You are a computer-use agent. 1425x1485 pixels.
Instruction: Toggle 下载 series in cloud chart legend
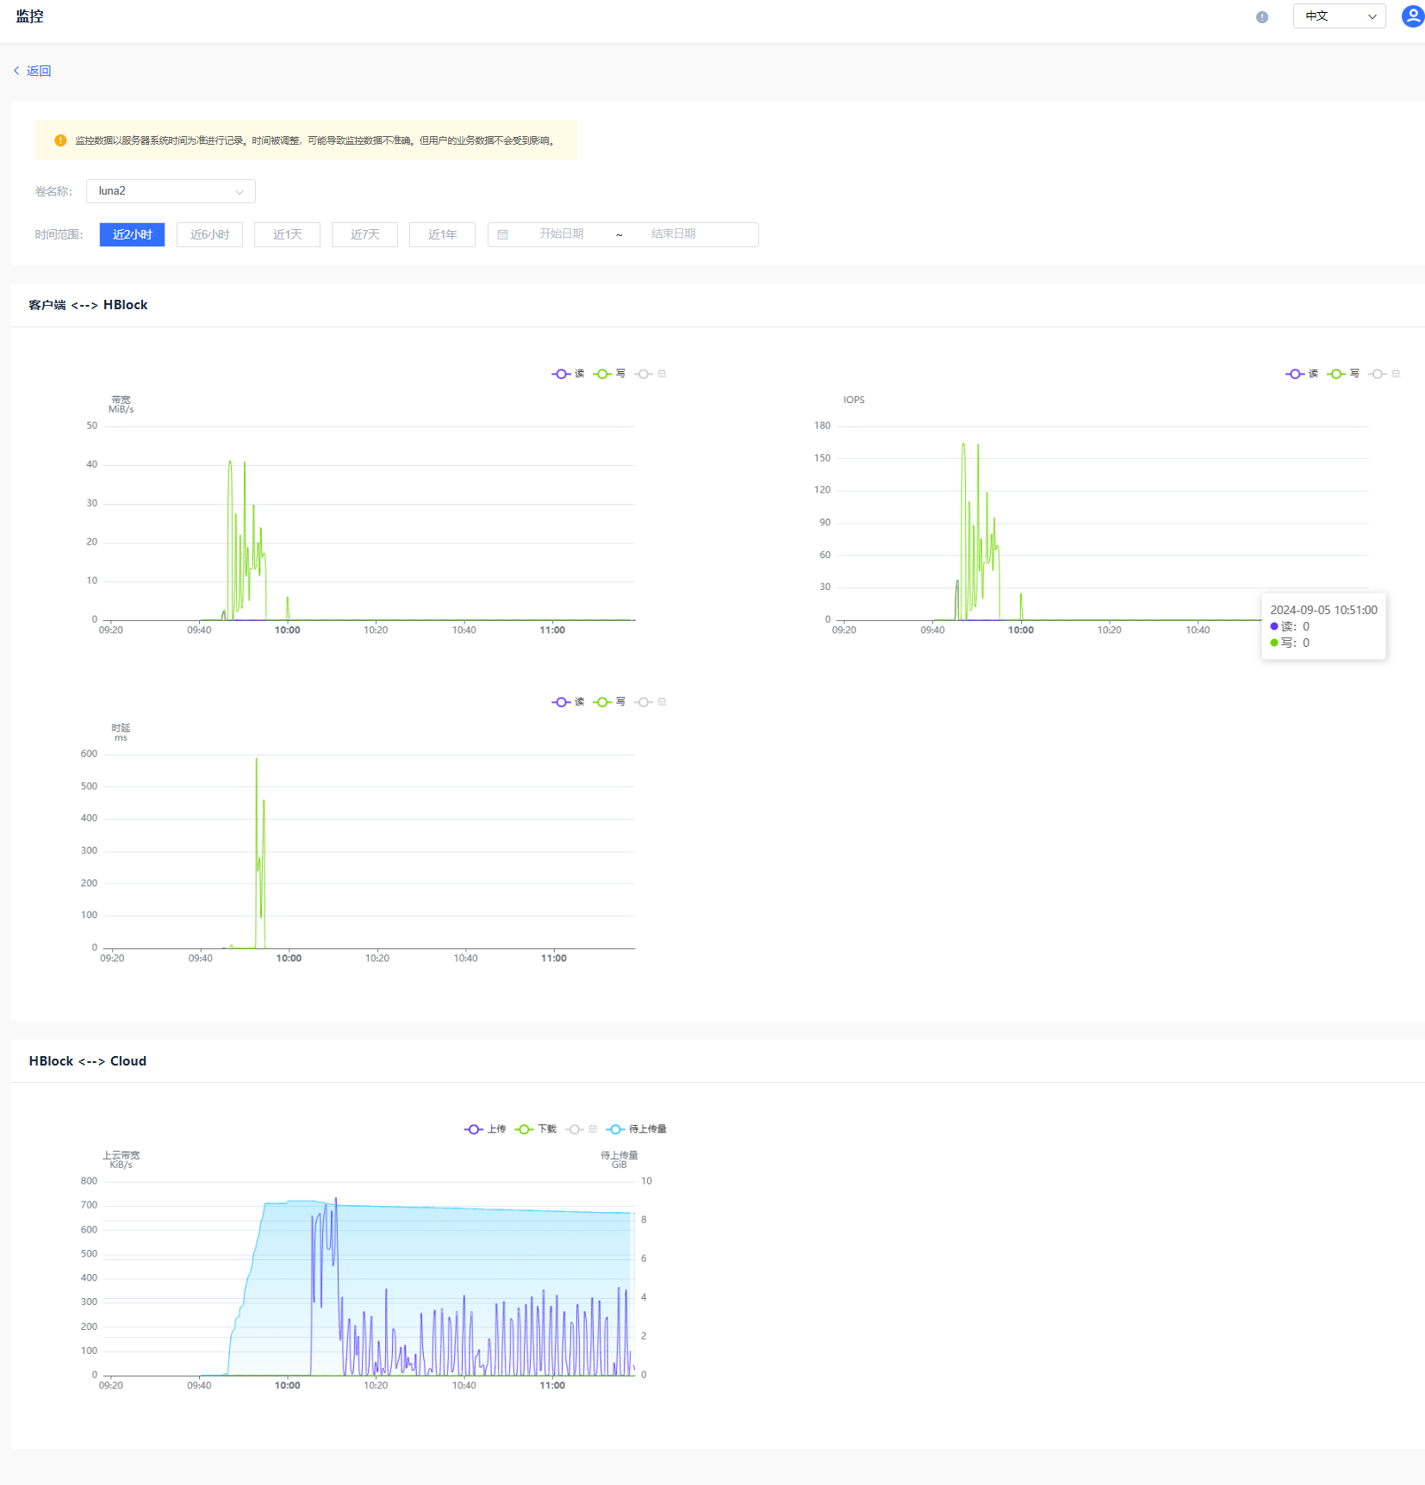pyautogui.click(x=536, y=1129)
